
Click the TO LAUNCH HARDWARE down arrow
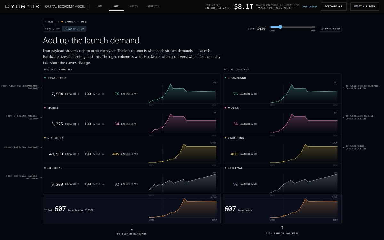click(x=132, y=228)
